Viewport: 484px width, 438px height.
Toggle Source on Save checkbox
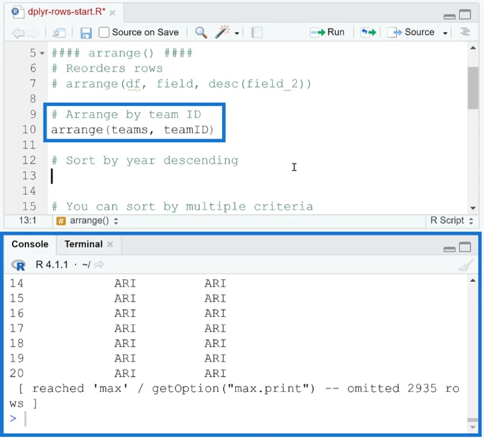pos(103,33)
